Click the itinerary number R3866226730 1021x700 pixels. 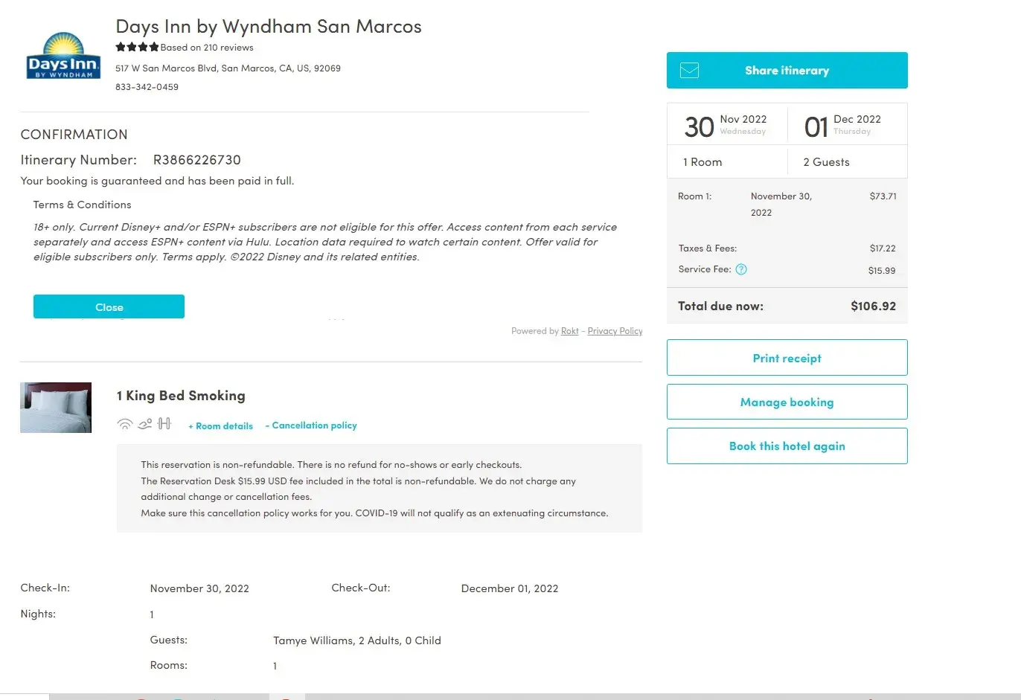coord(197,160)
